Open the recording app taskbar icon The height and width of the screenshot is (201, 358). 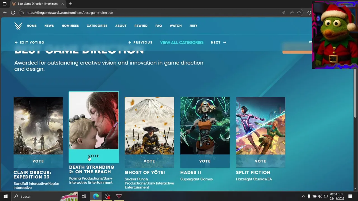[x=107, y=196]
